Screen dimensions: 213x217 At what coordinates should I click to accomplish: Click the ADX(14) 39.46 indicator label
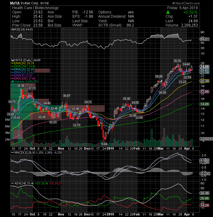point(23,183)
